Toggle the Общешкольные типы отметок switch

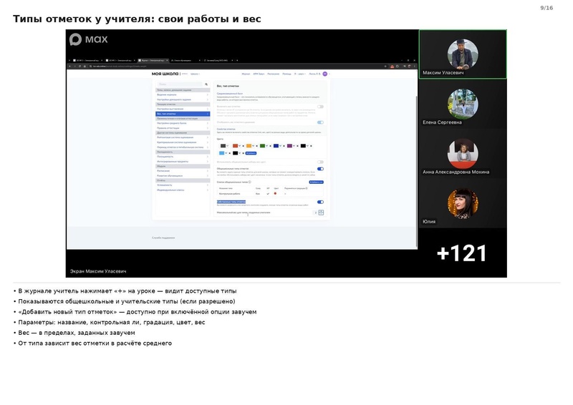(x=320, y=169)
